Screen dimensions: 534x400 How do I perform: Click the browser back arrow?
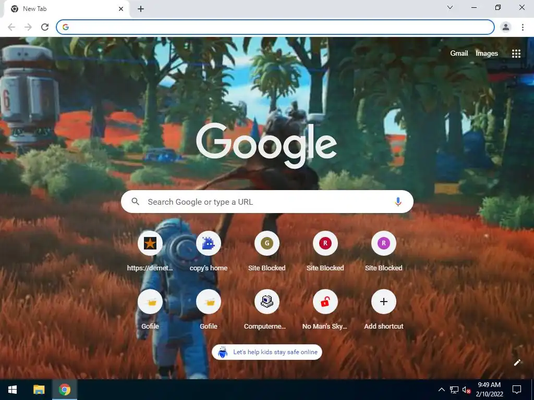(x=11, y=27)
